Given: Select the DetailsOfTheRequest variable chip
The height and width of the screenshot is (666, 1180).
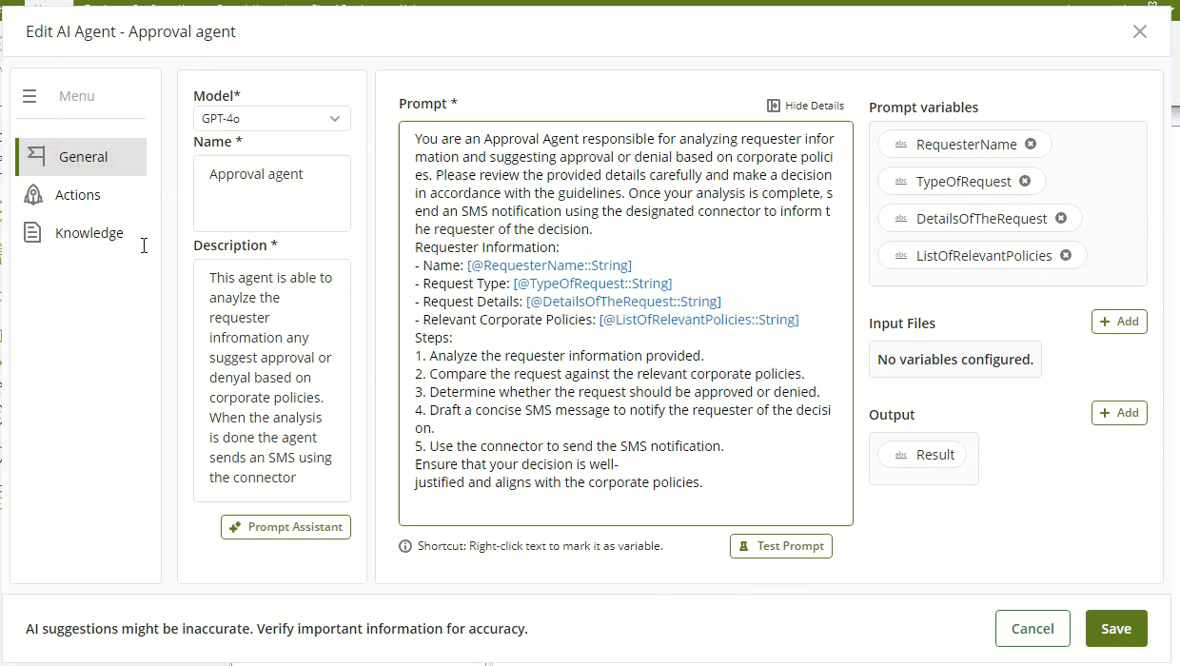Looking at the screenshot, I should 980,219.
